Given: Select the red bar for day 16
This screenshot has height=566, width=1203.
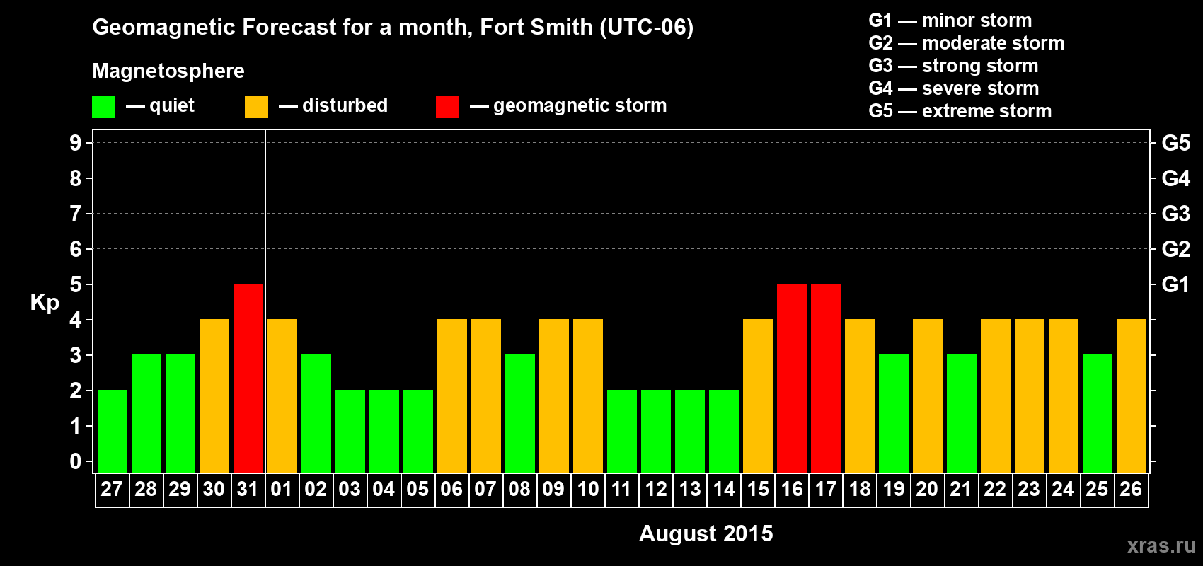Looking at the screenshot, I should [792, 379].
